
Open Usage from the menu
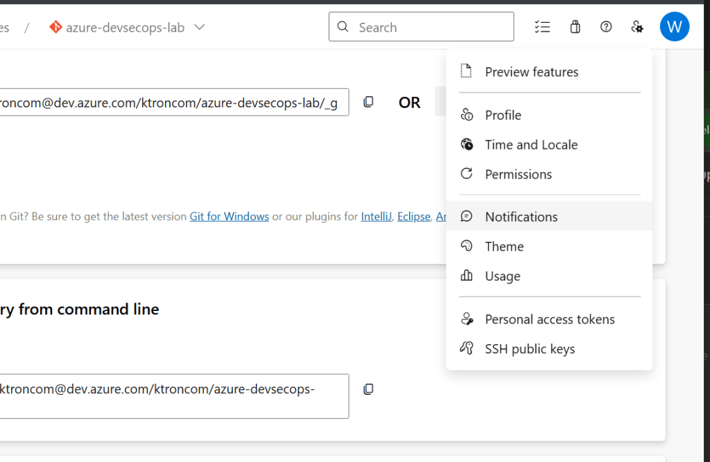pyautogui.click(x=502, y=276)
